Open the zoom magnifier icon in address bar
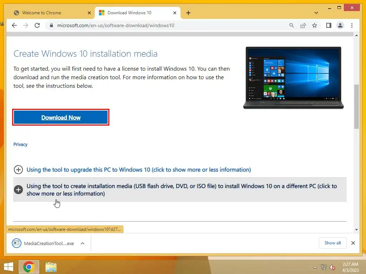 tap(292, 25)
